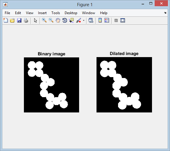Open the Insert menu

(x=42, y=13)
